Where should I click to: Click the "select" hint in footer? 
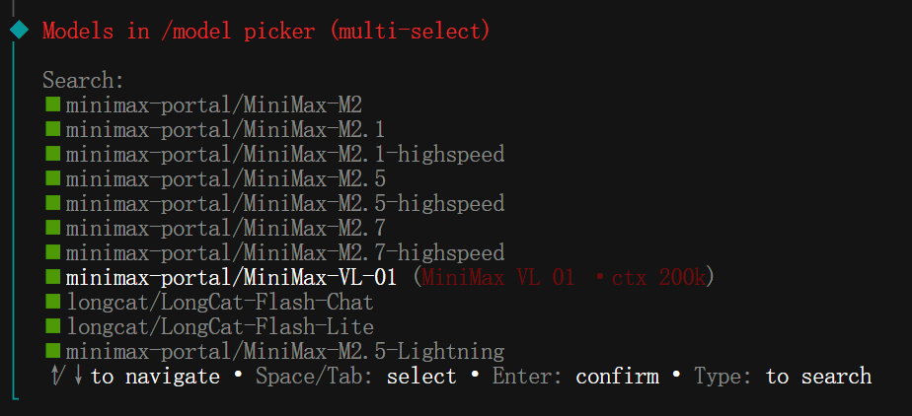tap(421, 376)
